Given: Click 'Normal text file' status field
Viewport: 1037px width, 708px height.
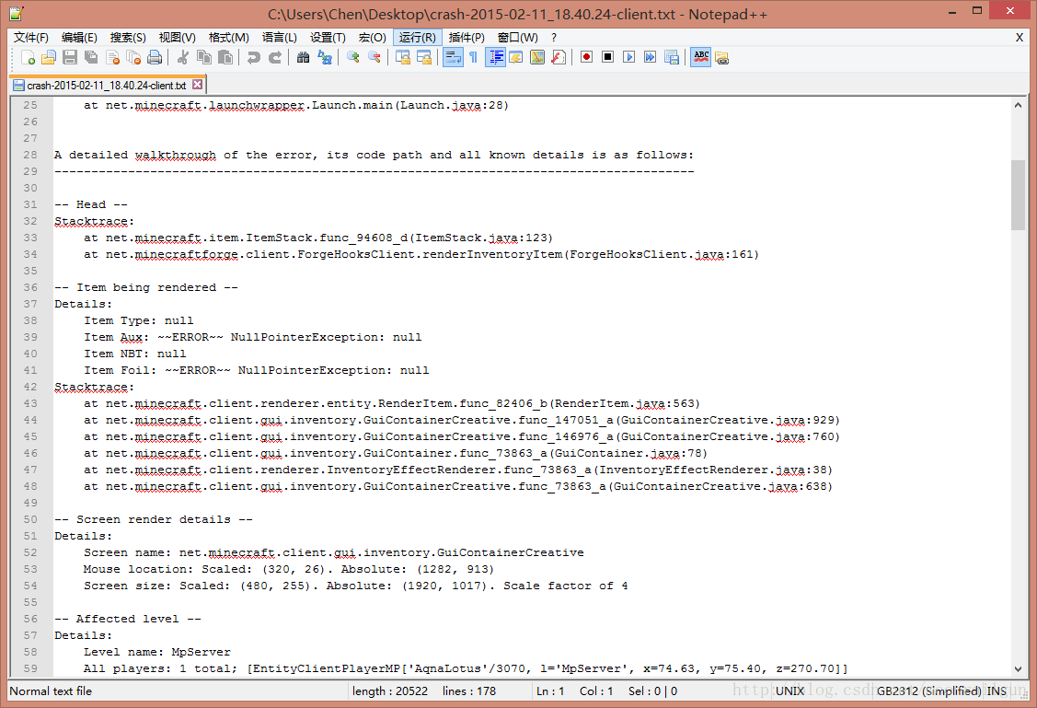Looking at the screenshot, I should coord(51,691).
